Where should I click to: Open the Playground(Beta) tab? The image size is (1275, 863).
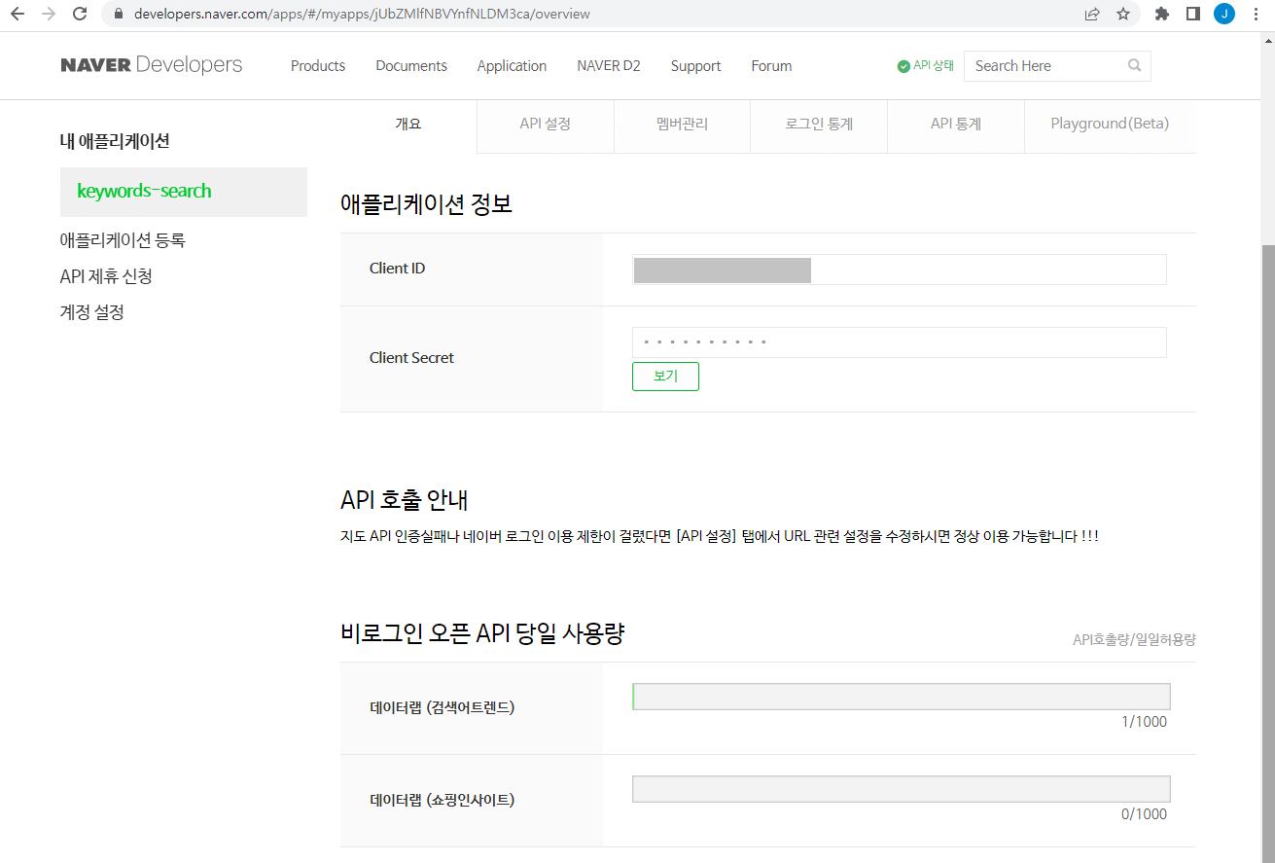pos(1109,124)
